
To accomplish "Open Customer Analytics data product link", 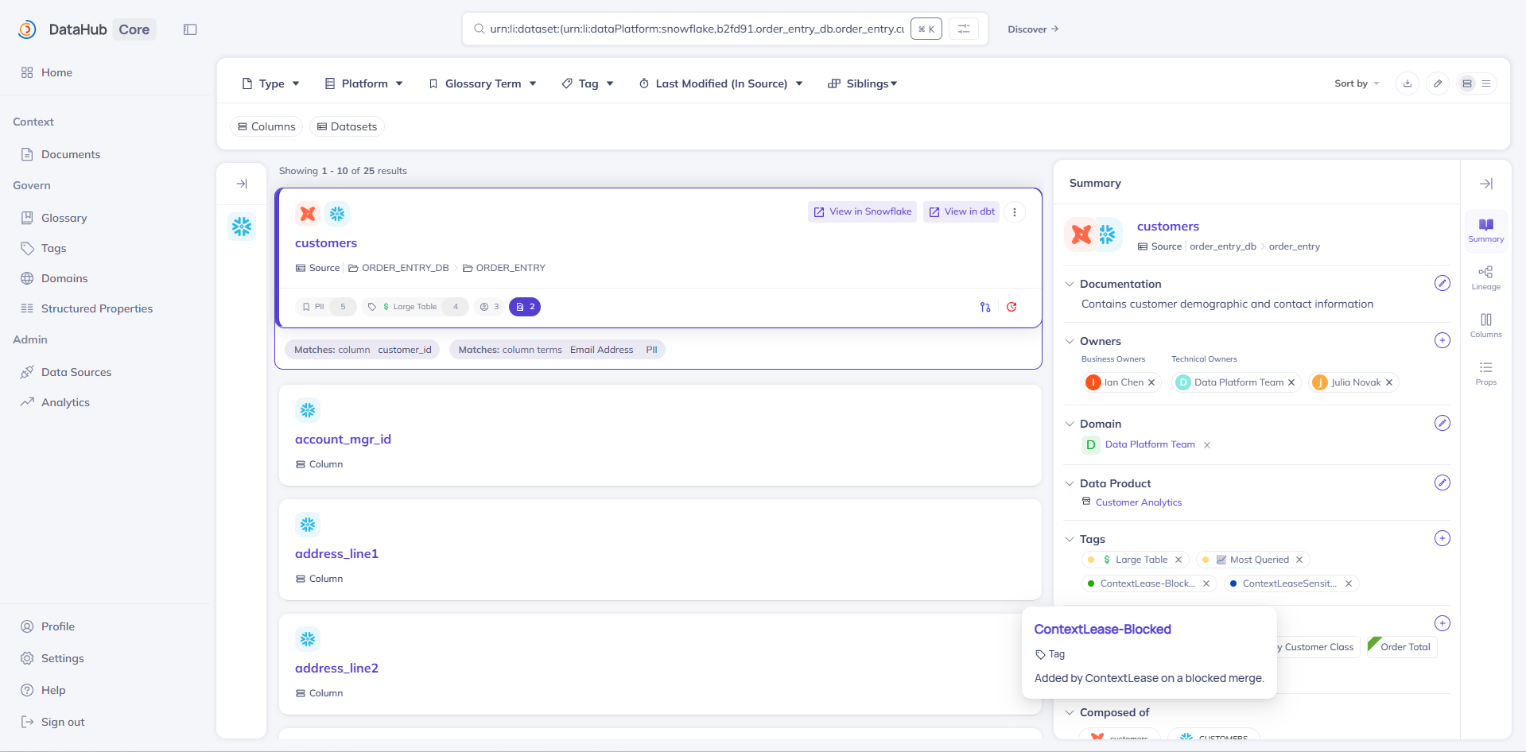I will click(1139, 502).
